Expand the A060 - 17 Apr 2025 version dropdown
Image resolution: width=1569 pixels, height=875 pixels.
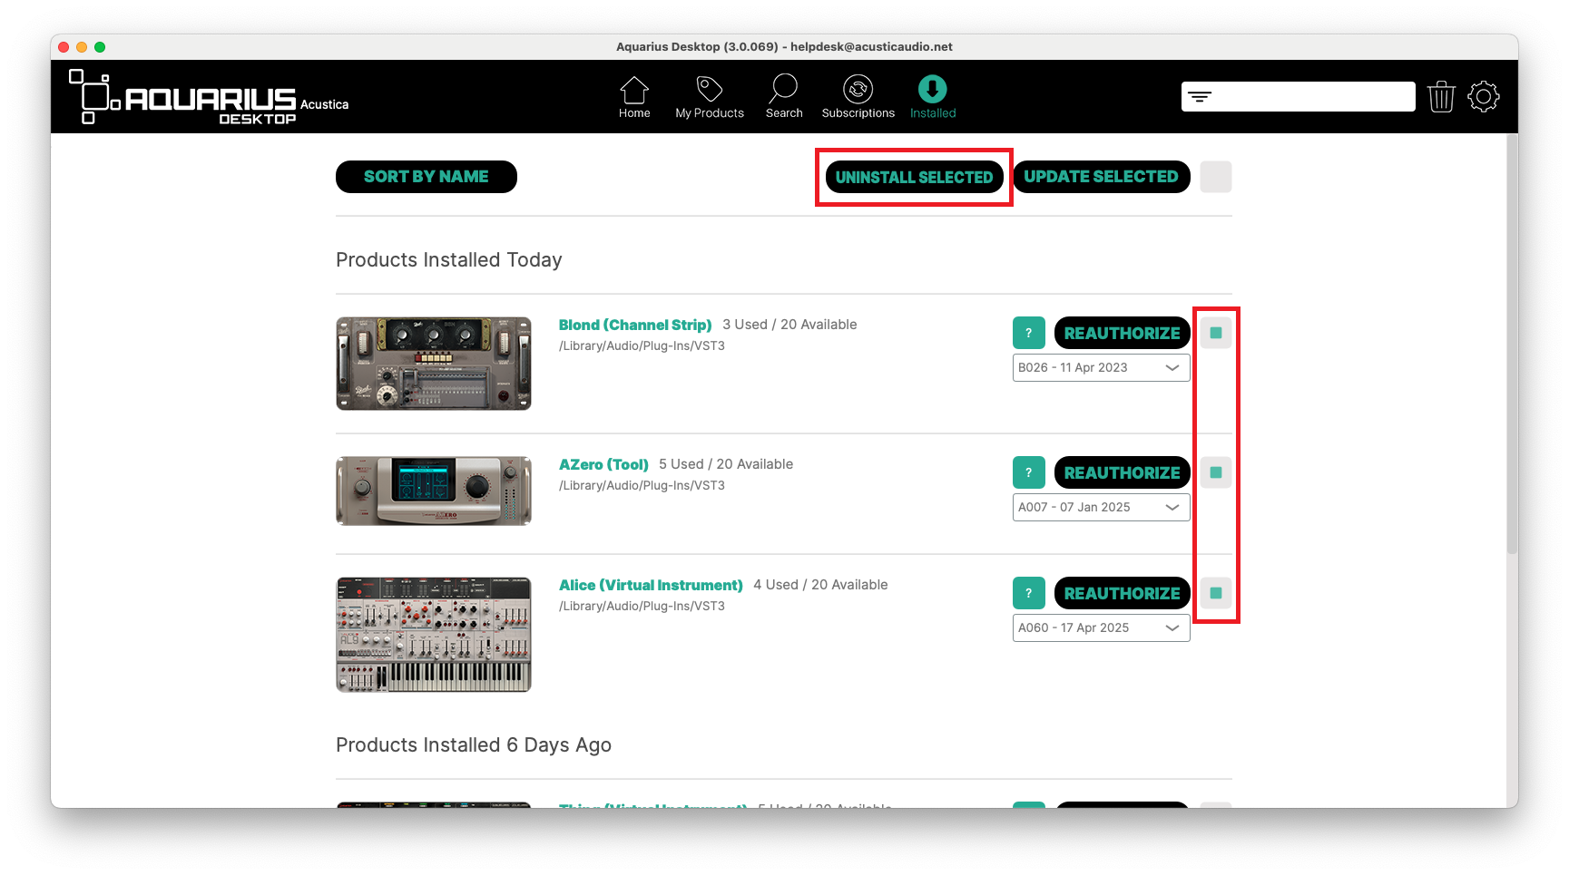coord(1101,628)
